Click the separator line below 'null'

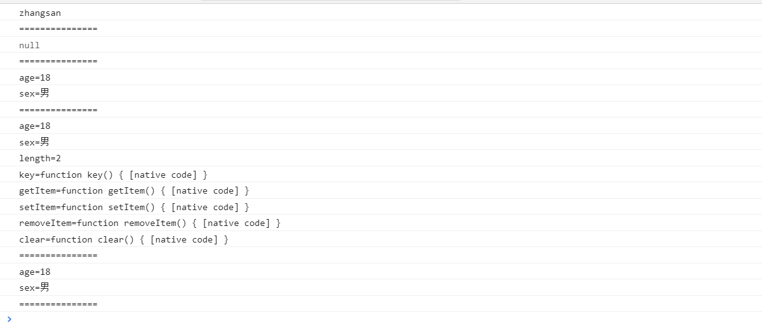pos(58,61)
